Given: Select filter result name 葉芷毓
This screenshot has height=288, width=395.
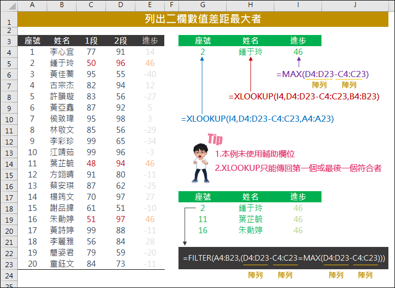Looking at the screenshot, I should [250, 219].
